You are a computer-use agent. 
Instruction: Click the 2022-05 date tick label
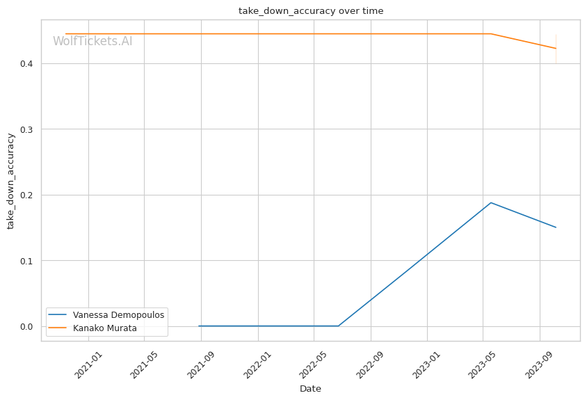[314, 362]
